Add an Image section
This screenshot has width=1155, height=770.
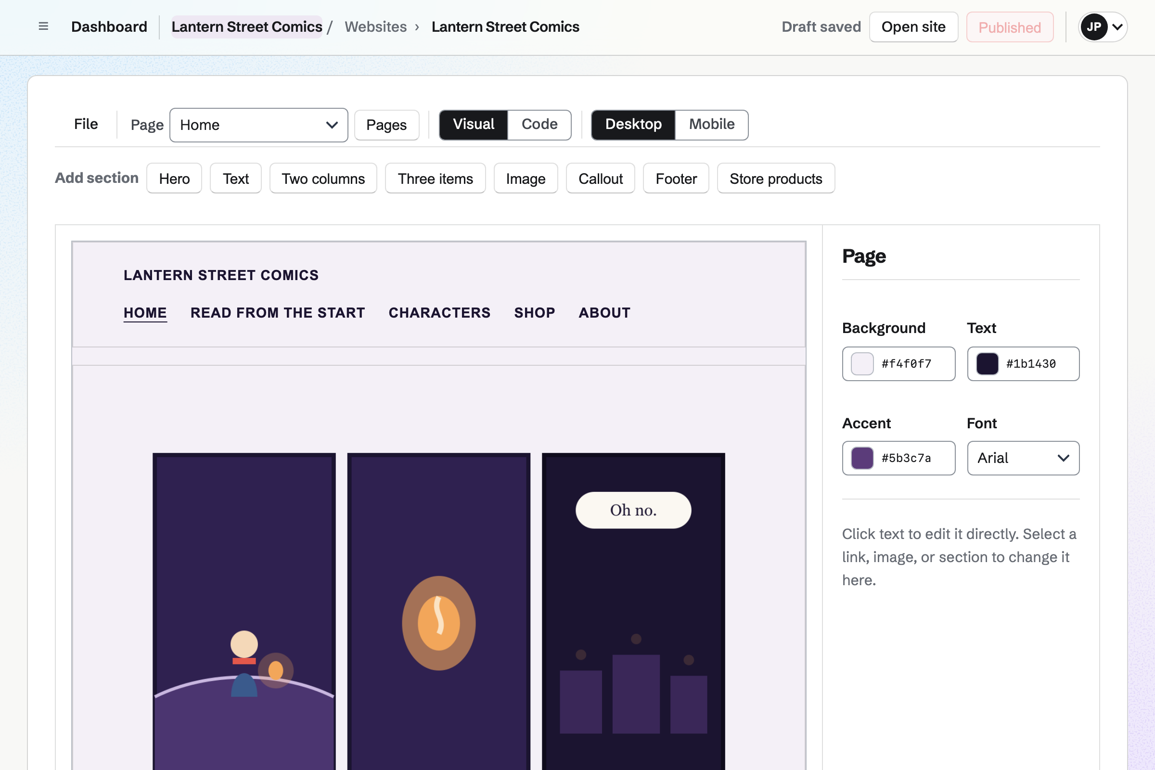[526, 178]
